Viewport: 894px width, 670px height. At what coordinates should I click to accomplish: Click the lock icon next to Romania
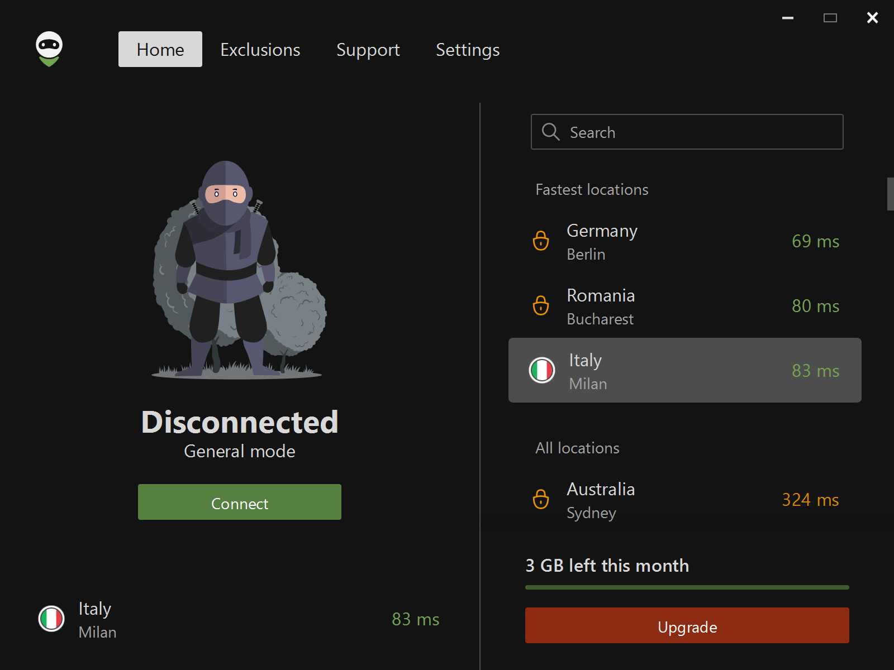(x=540, y=306)
